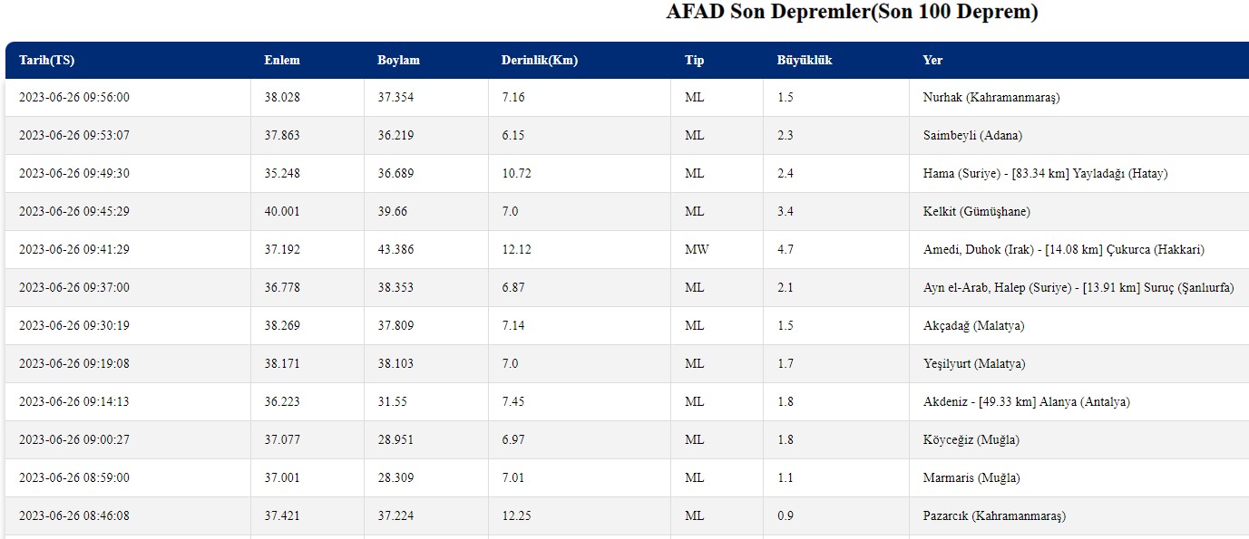This screenshot has height=539, width=1249.
Task: Click the Köyceğiz (Muğla) location cell
Action: [971, 440]
